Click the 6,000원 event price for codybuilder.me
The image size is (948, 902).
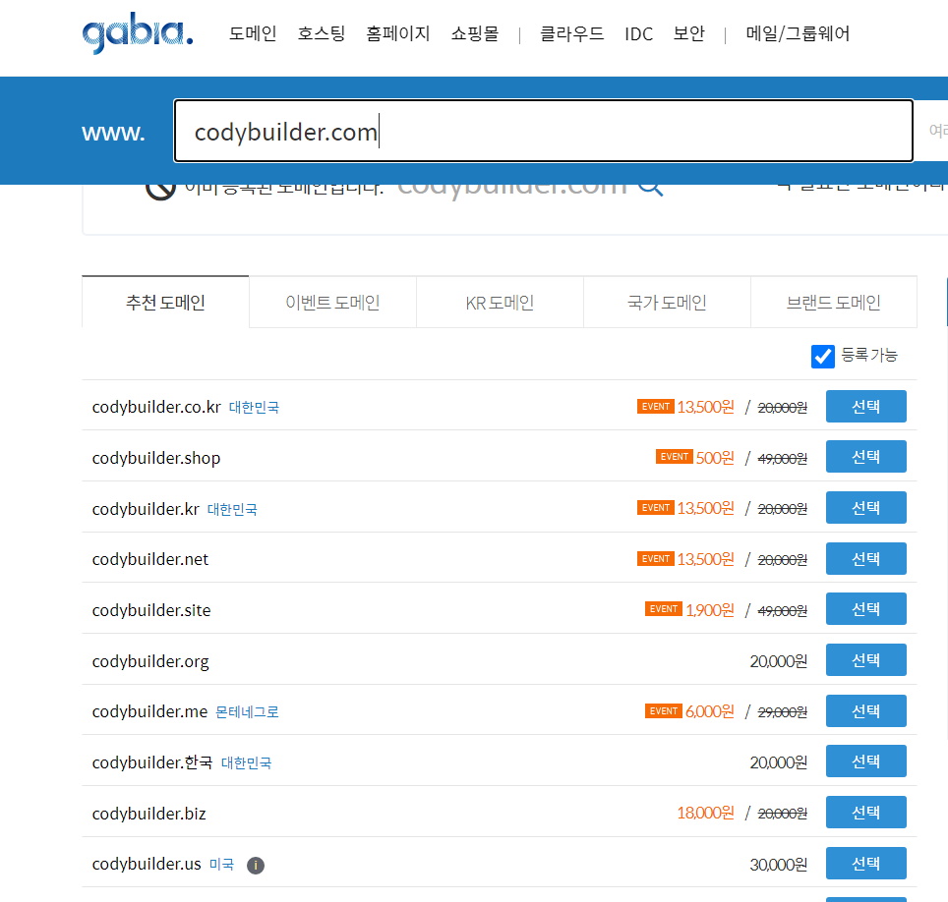coord(710,711)
